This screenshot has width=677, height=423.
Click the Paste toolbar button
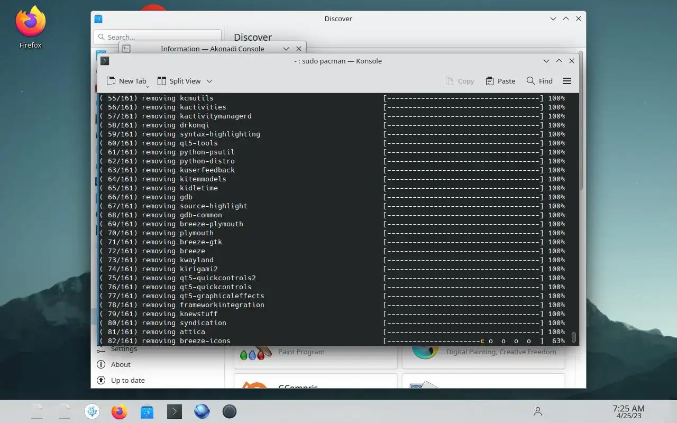pyautogui.click(x=500, y=81)
